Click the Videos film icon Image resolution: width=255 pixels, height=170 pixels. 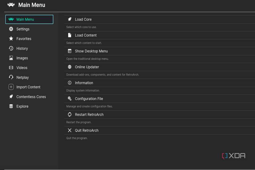11,67
